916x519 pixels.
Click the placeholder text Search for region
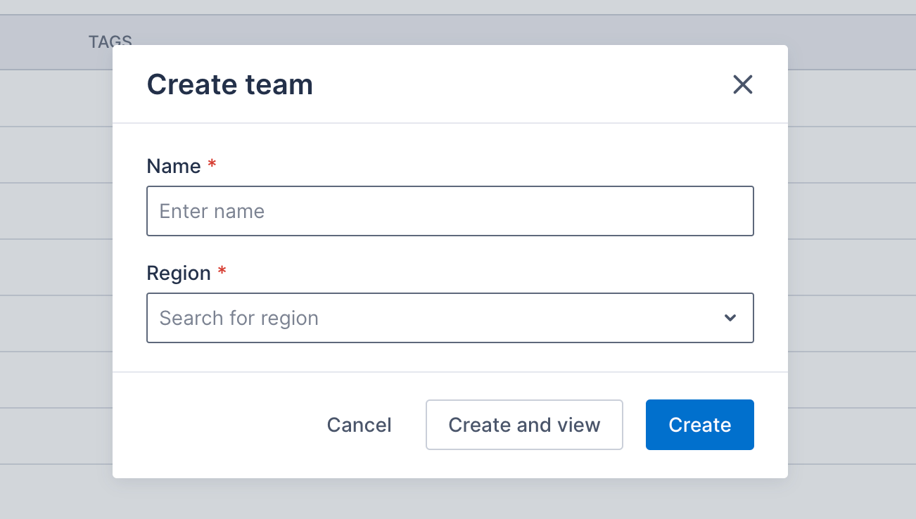[239, 318]
